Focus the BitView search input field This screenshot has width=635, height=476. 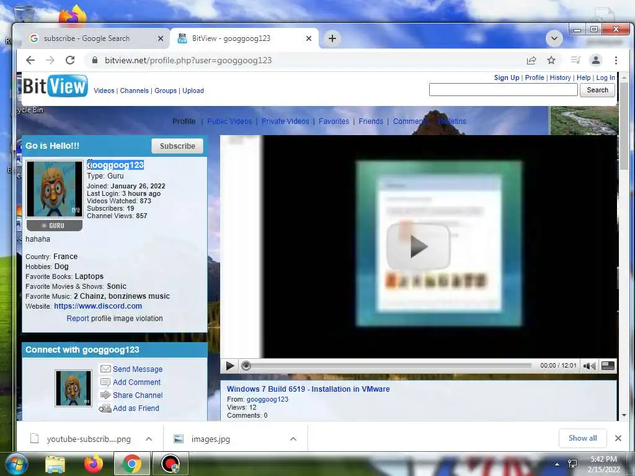coord(504,90)
